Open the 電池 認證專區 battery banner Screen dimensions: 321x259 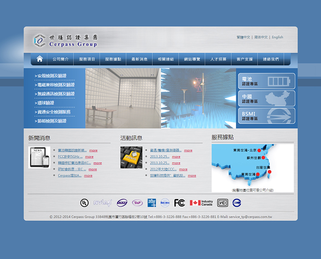(x=267, y=81)
